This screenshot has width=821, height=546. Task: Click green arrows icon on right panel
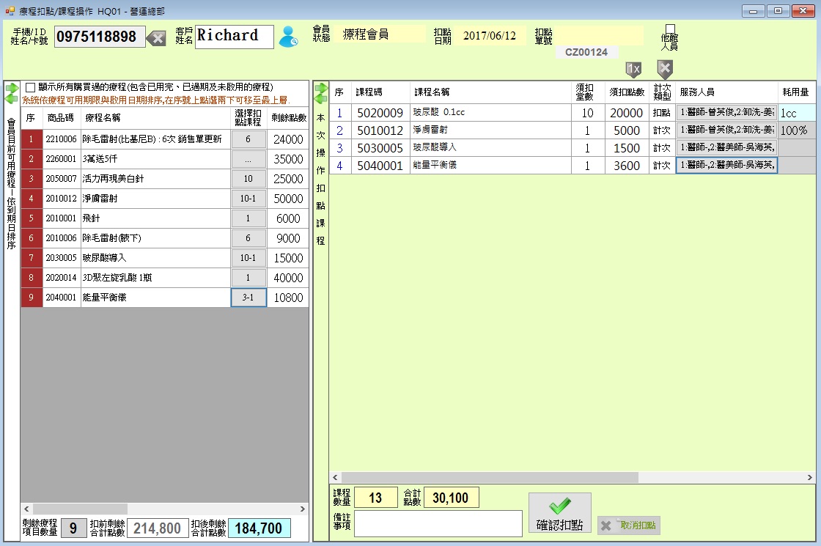pos(321,93)
